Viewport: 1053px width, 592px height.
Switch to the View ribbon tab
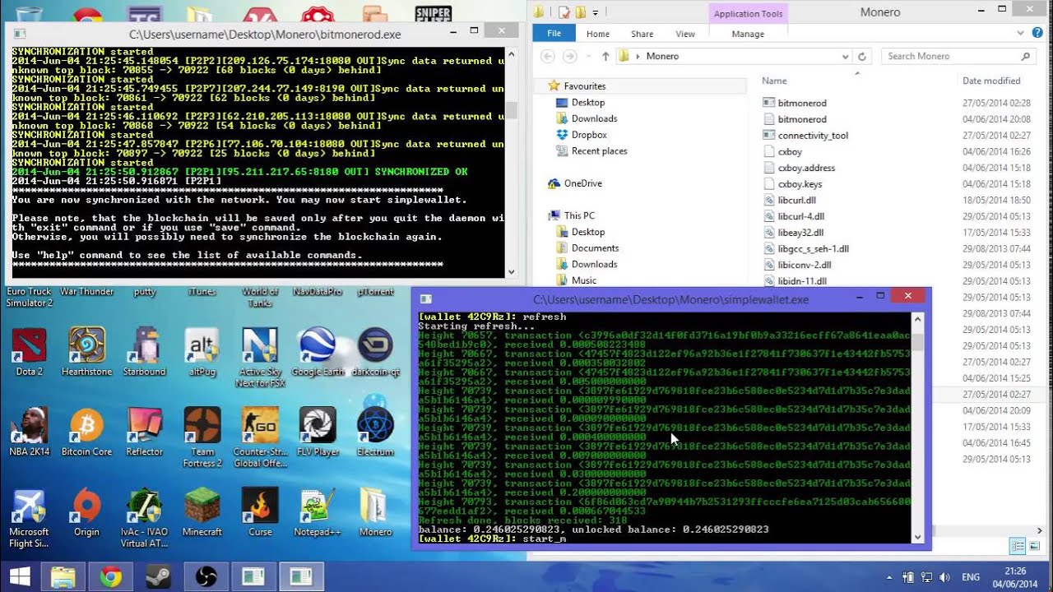685,34
